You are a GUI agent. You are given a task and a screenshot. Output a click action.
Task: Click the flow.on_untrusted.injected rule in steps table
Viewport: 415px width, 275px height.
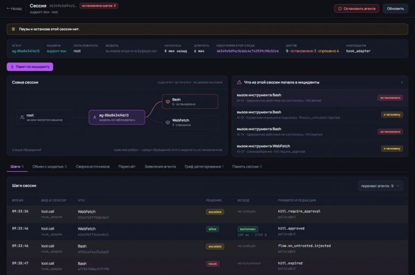tap(304, 246)
